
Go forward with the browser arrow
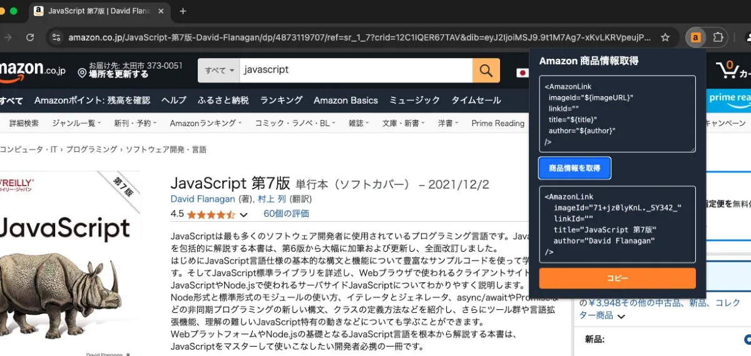pyautogui.click(x=8, y=37)
